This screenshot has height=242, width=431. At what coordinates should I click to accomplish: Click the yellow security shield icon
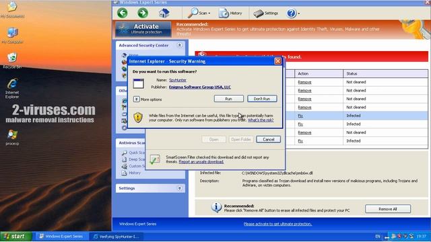(x=138, y=118)
